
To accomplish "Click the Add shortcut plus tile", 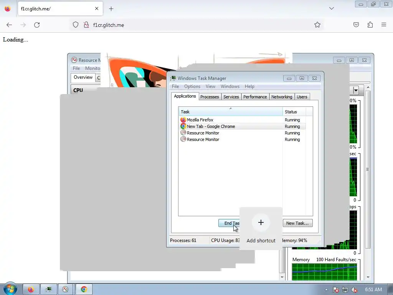I will [x=261, y=229].
